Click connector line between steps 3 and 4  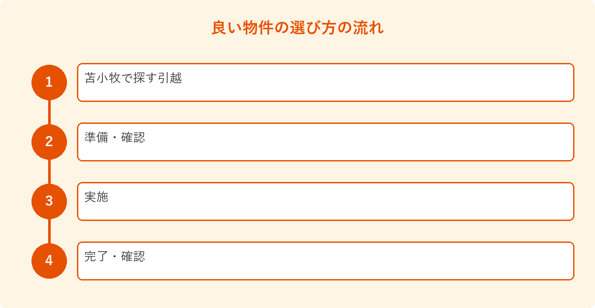click(49, 231)
